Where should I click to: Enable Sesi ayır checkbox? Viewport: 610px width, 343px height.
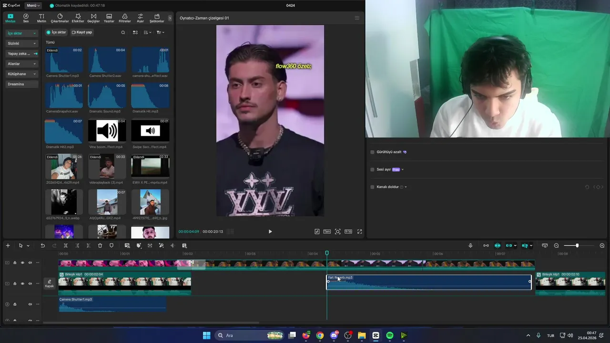(372, 170)
